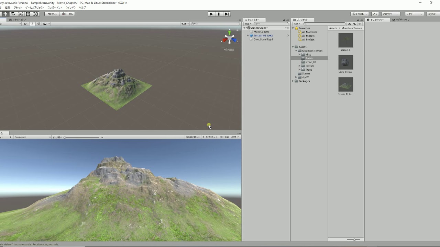Toggle scene audio speaker icon
The height and width of the screenshot is (247, 440).
[x=38, y=24]
